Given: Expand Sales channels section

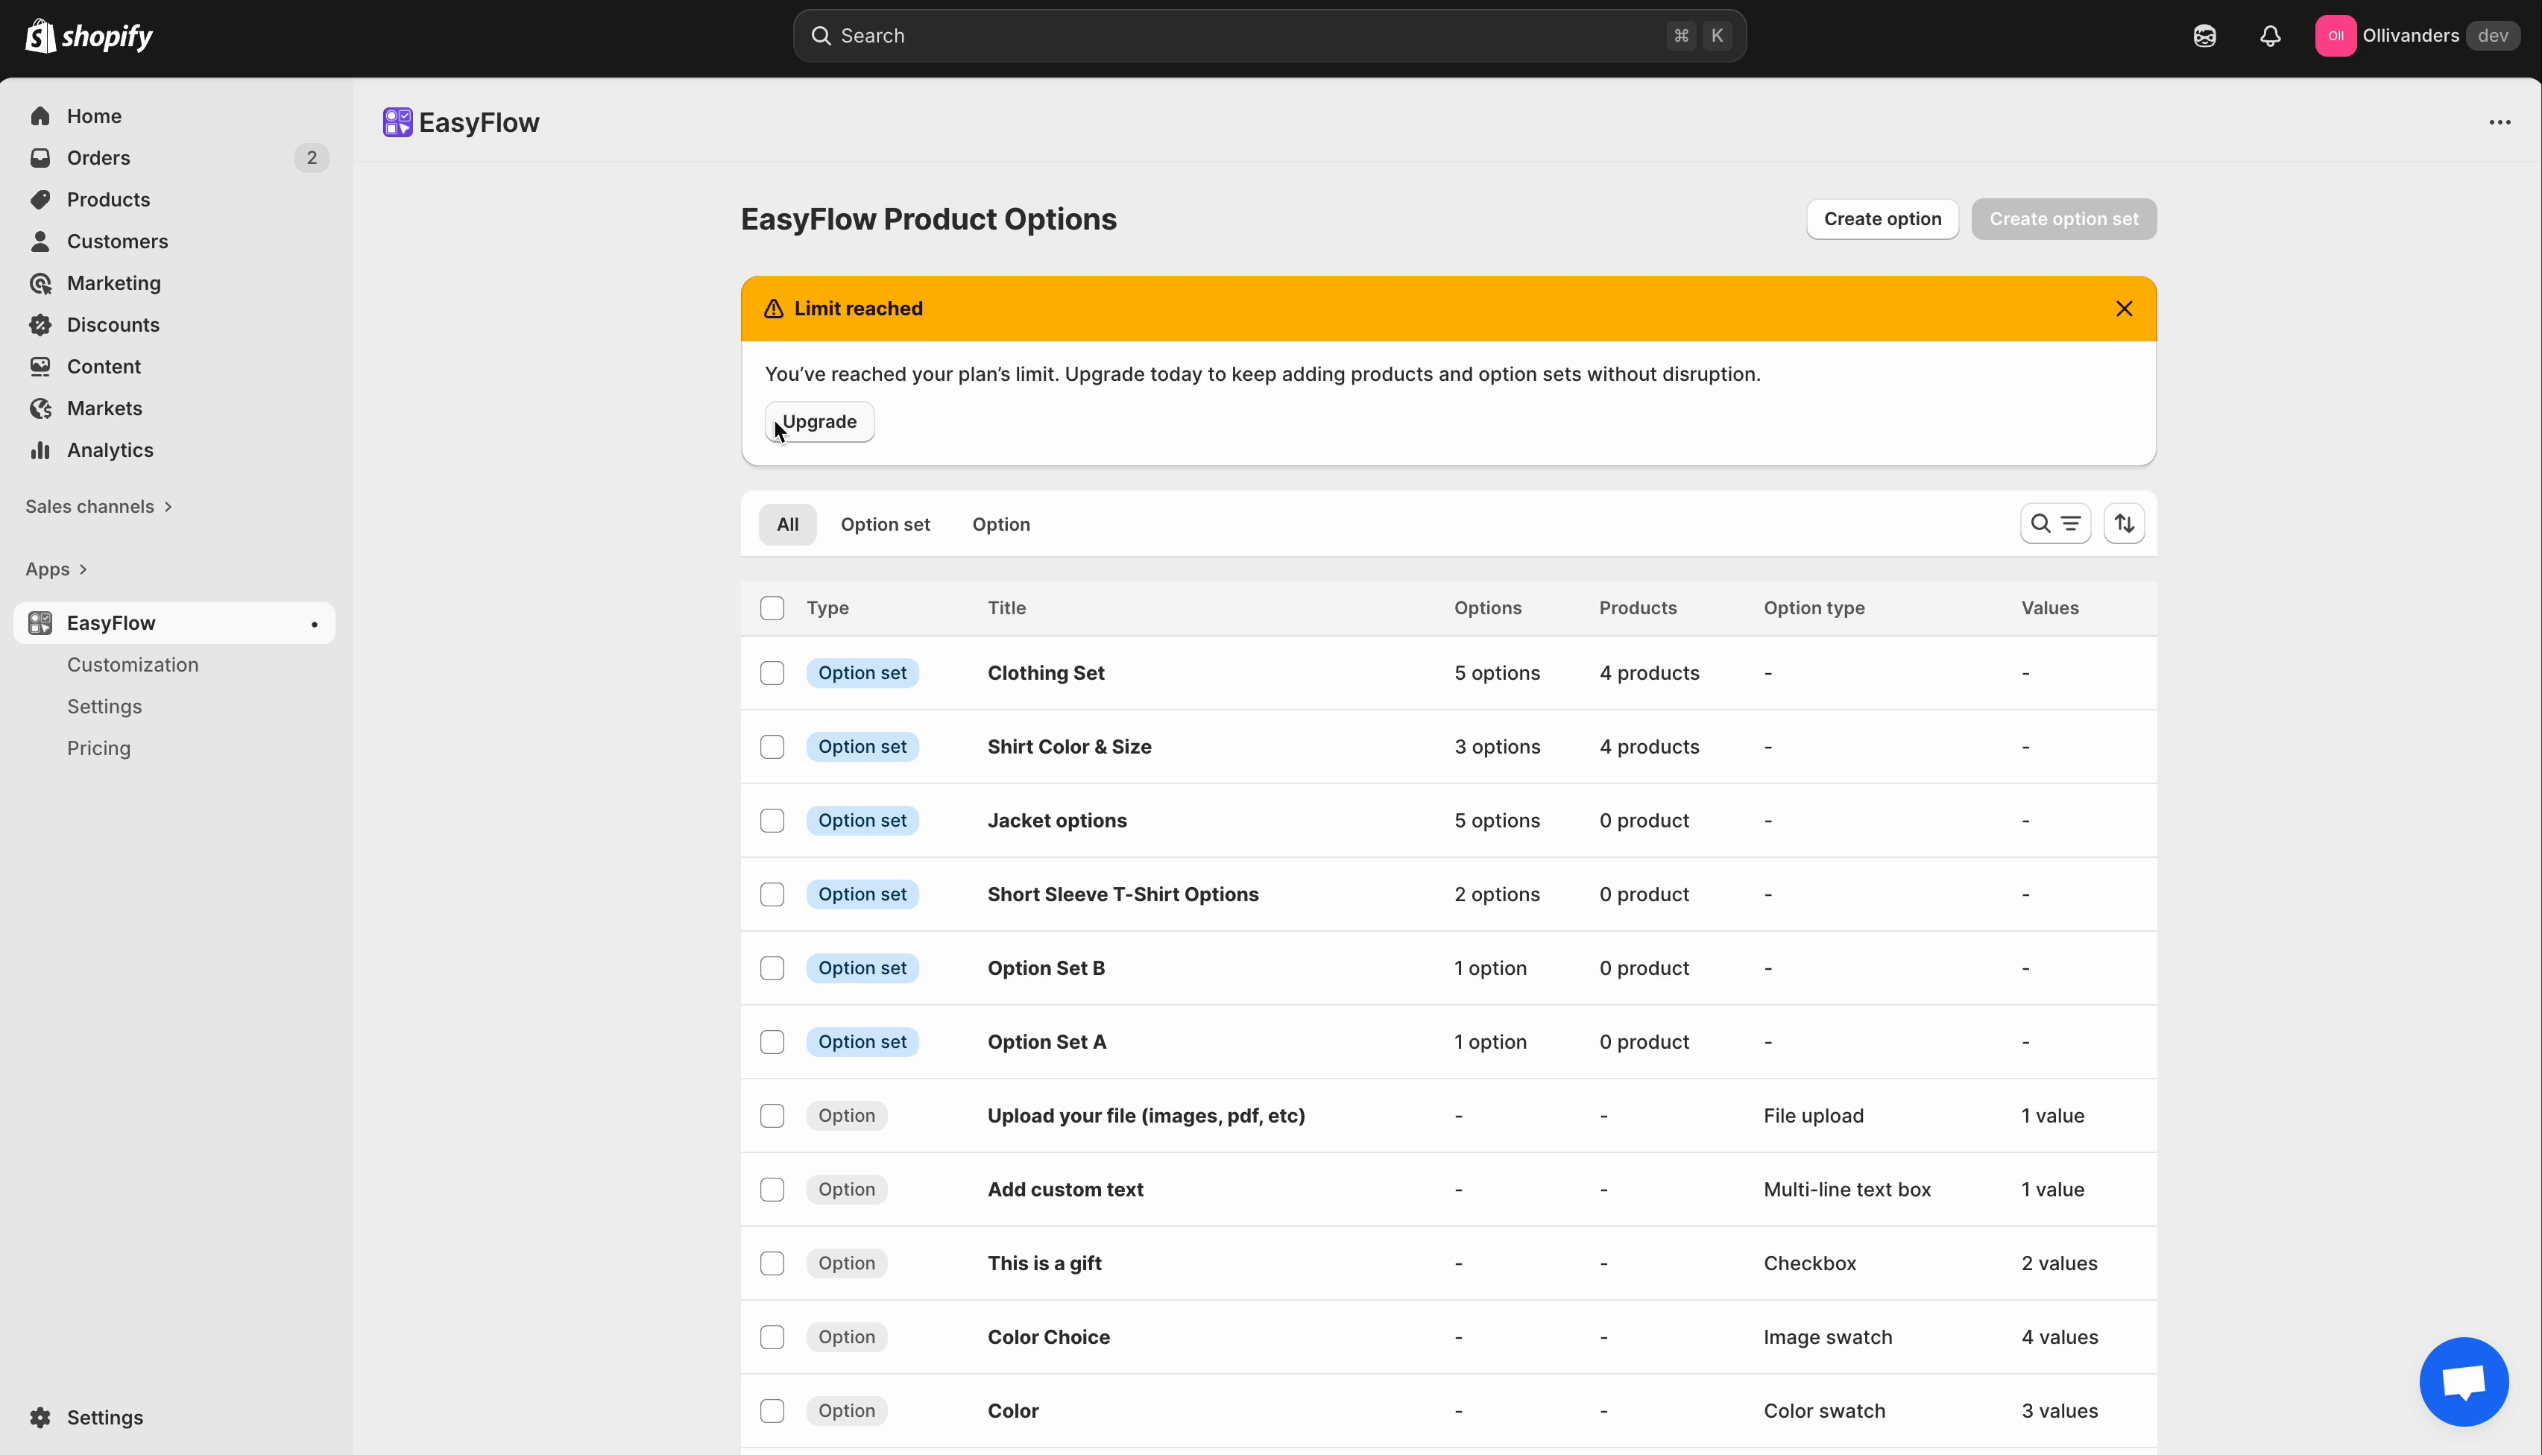Looking at the screenshot, I should [99, 507].
